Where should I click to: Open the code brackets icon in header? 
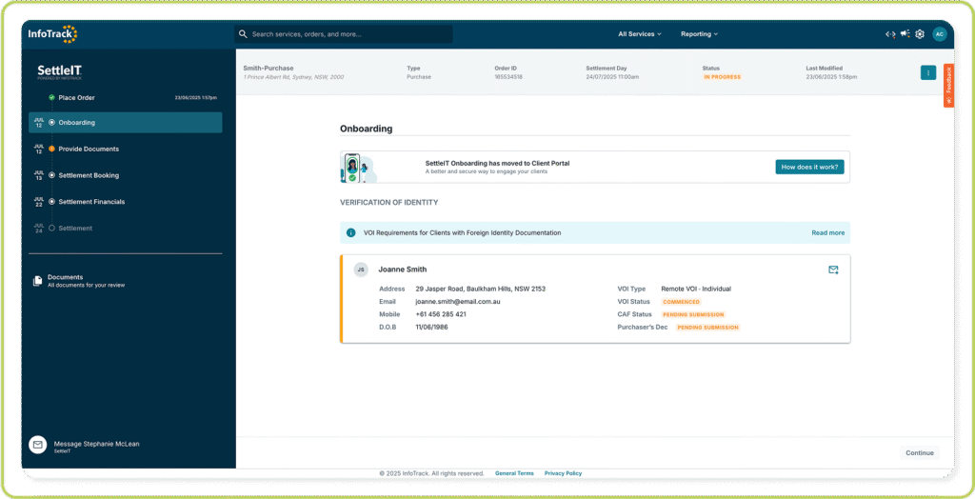[x=890, y=34]
